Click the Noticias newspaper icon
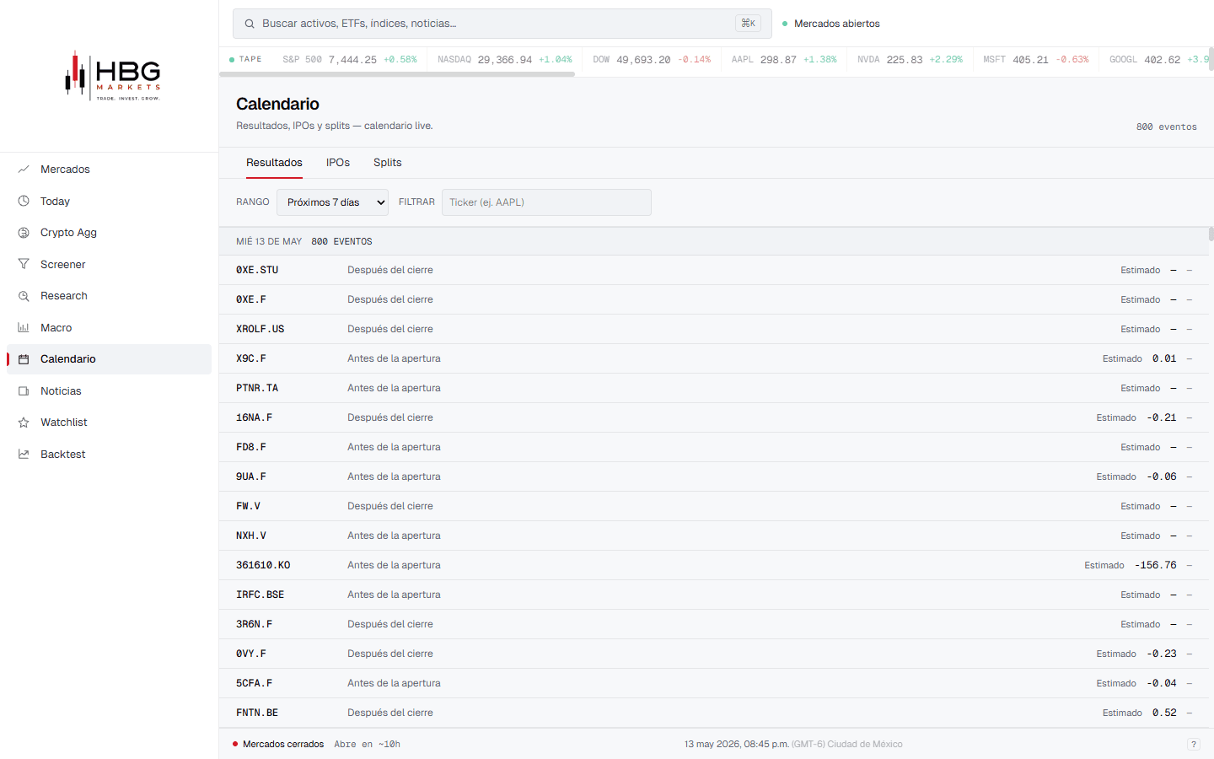This screenshot has width=1214, height=759. tap(24, 390)
